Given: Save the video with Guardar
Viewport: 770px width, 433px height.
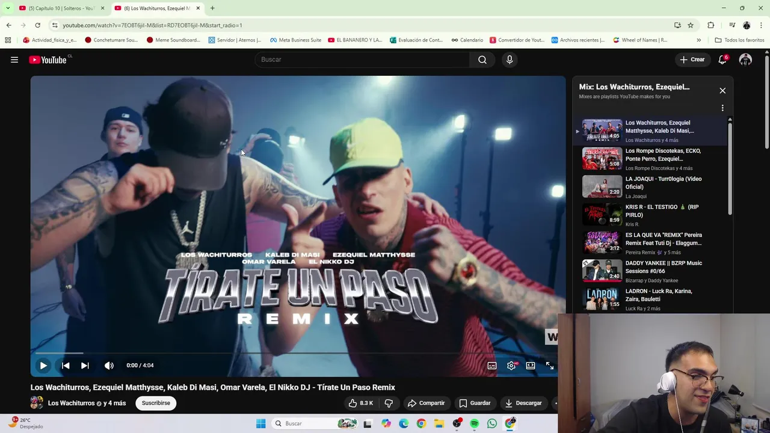Looking at the screenshot, I should click(x=475, y=403).
